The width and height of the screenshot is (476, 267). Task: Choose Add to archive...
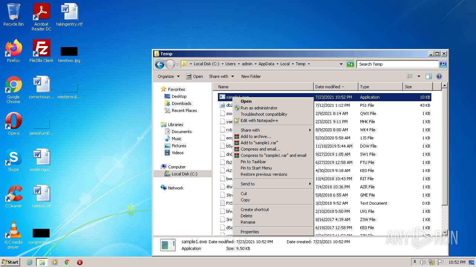273,136
